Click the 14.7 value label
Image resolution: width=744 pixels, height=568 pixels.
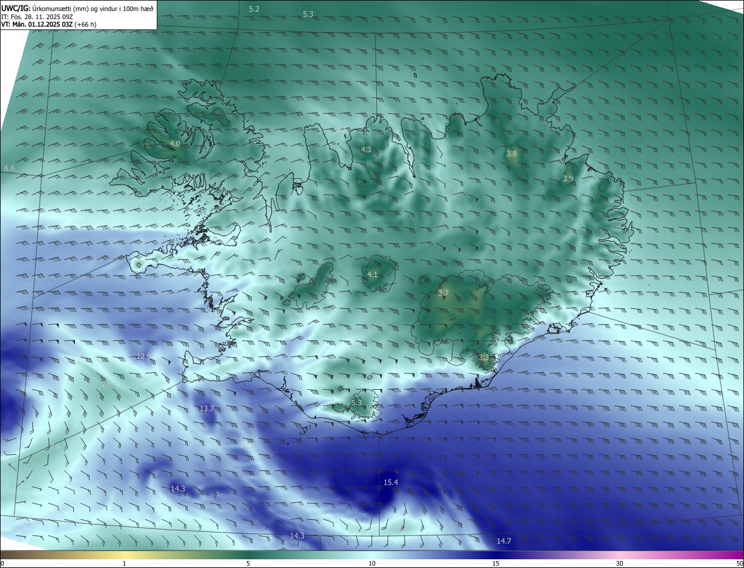504,541
